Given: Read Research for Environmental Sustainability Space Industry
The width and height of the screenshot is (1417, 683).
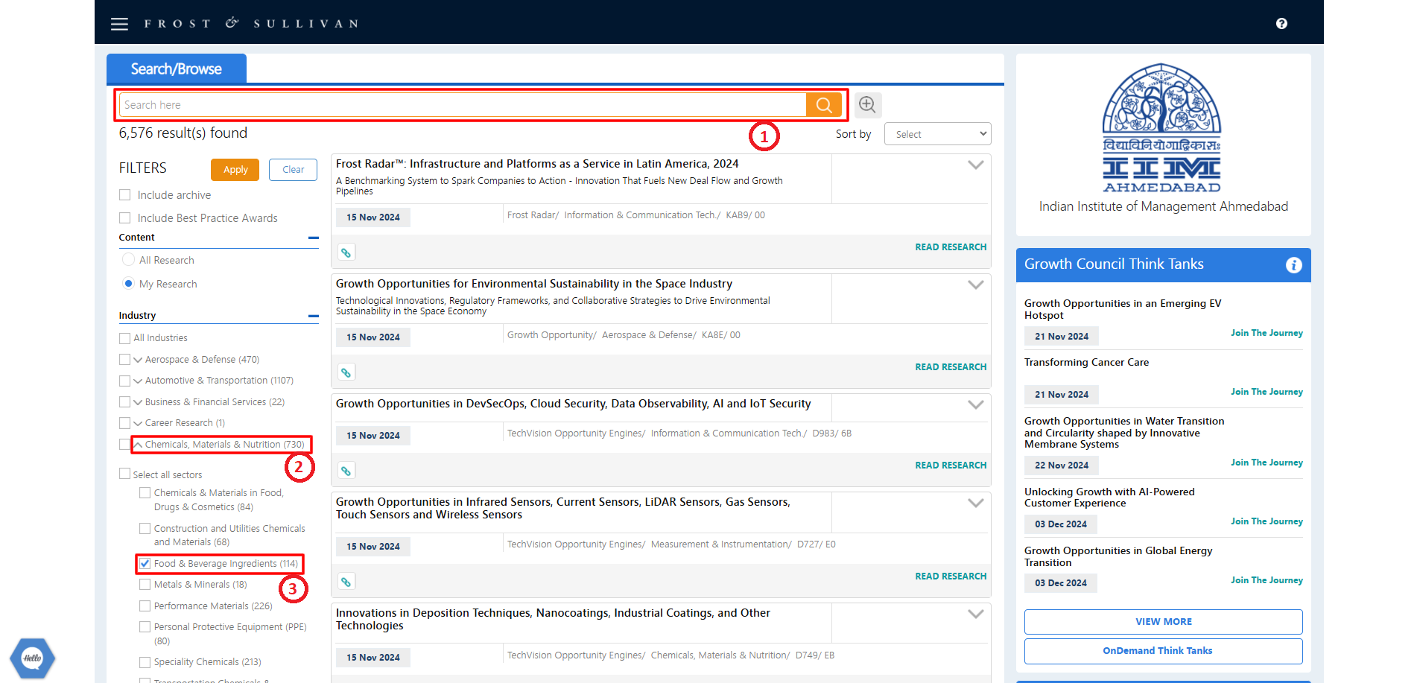Looking at the screenshot, I should pyautogui.click(x=951, y=367).
